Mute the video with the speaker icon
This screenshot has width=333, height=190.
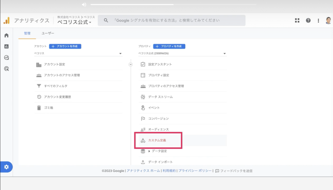[x=84, y=5]
